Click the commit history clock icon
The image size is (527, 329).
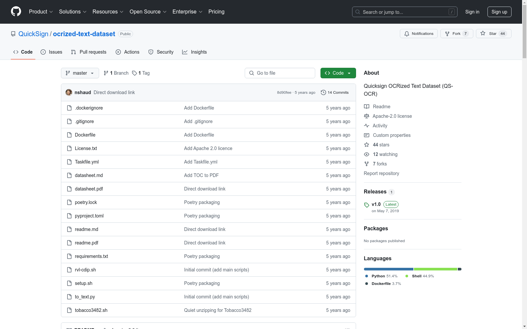tap(323, 92)
